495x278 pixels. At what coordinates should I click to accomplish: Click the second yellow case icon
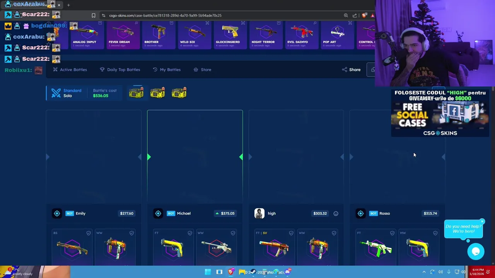pos(157,93)
